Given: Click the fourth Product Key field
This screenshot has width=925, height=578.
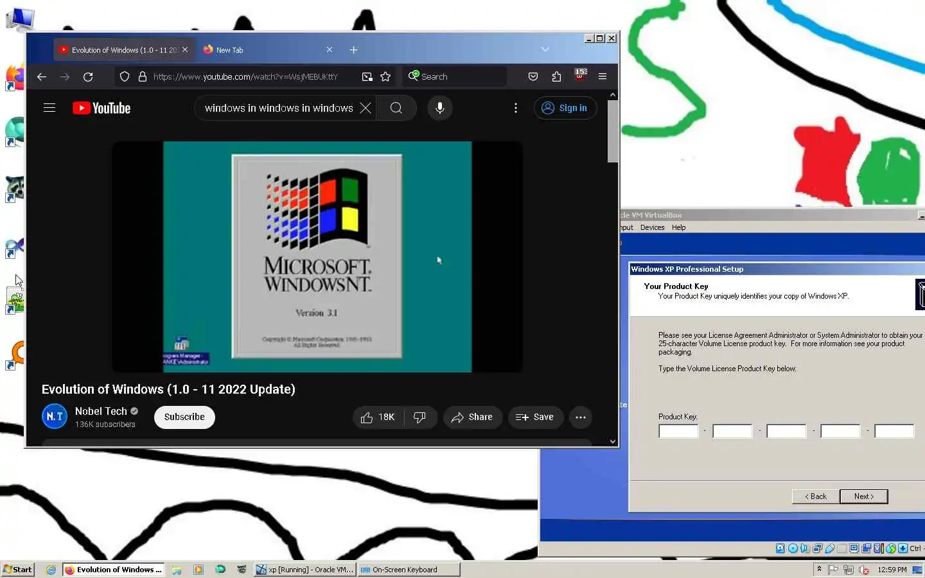Looking at the screenshot, I should pos(840,431).
